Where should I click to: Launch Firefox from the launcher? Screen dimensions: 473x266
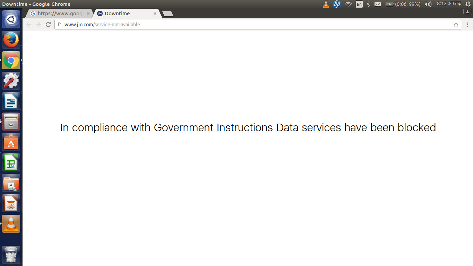pos(11,40)
